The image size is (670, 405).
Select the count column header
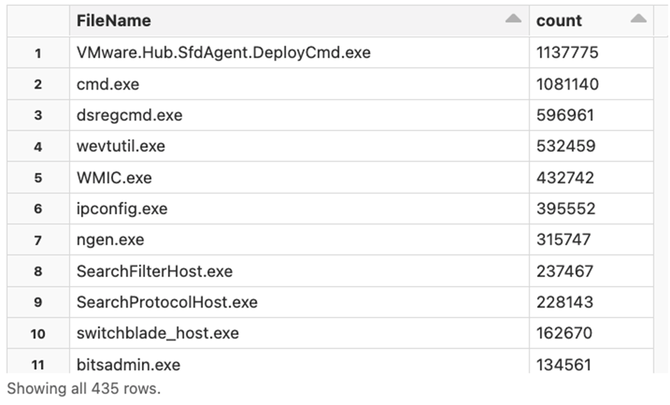click(559, 21)
